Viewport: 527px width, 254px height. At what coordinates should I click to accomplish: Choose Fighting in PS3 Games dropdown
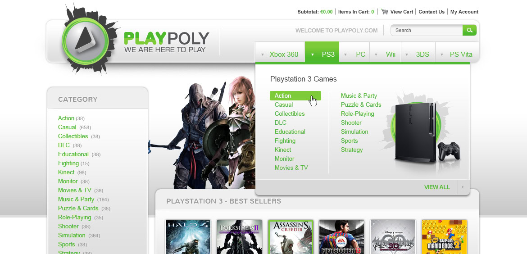285,141
